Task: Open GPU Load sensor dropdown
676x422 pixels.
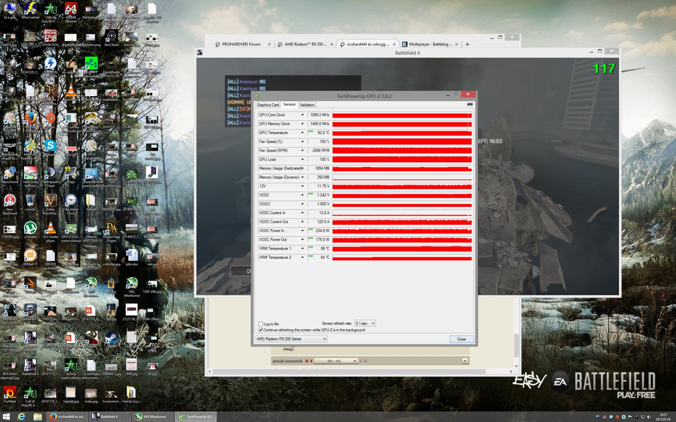Action: click(302, 159)
